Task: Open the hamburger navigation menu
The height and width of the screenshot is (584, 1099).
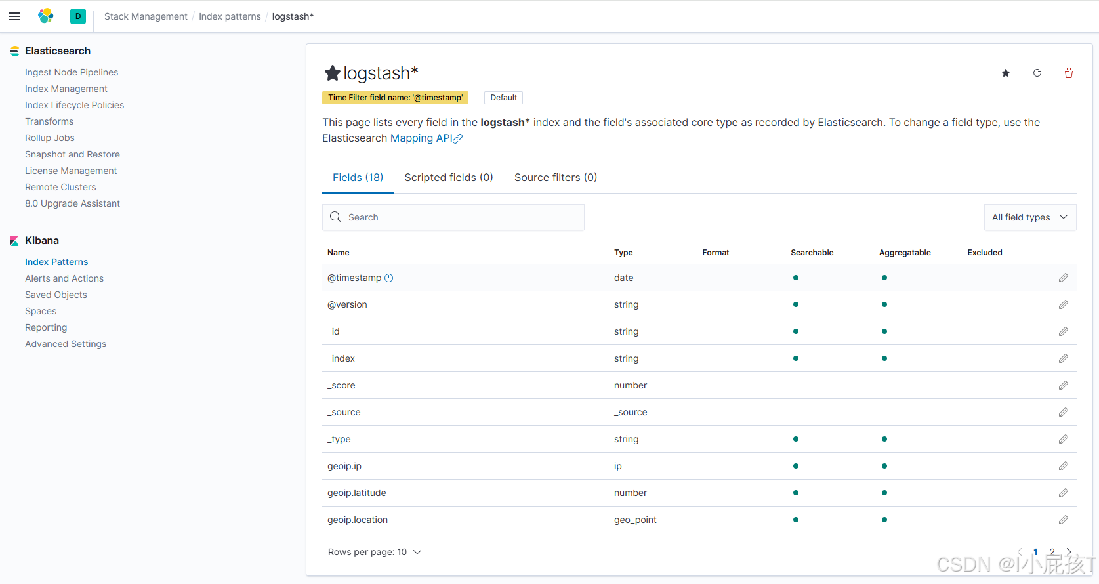Action: (x=14, y=16)
